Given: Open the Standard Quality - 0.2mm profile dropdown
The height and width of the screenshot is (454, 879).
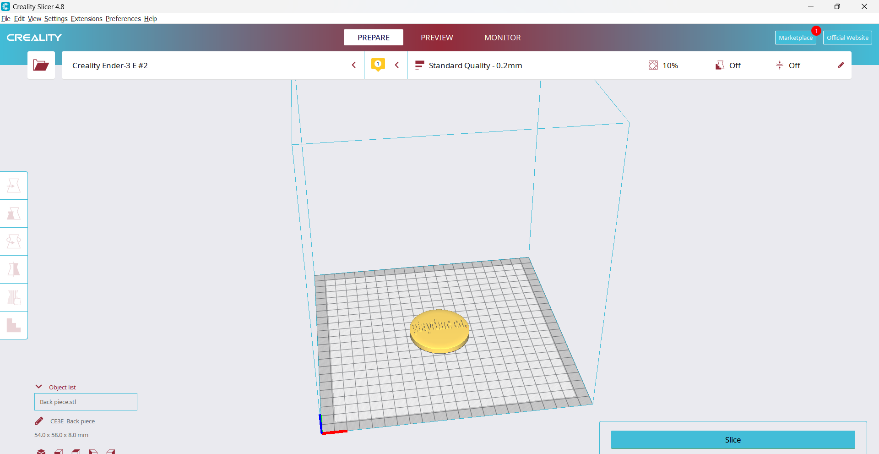Looking at the screenshot, I should [475, 66].
